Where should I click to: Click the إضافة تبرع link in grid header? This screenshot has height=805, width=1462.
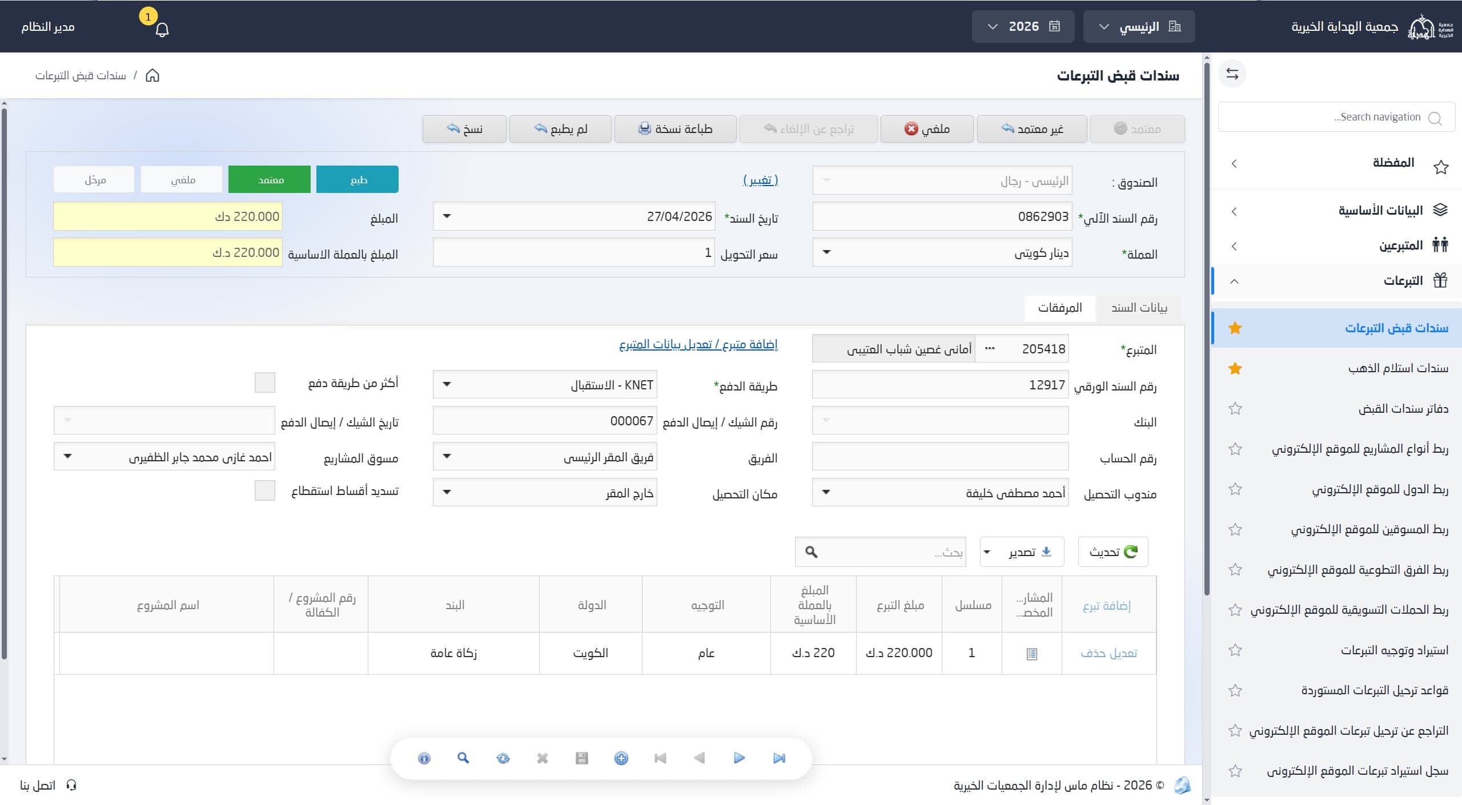[x=1107, y=605]
